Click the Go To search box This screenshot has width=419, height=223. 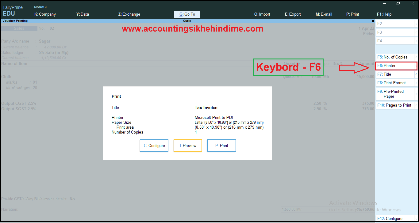pyautogui.click(x=187, y=14)
